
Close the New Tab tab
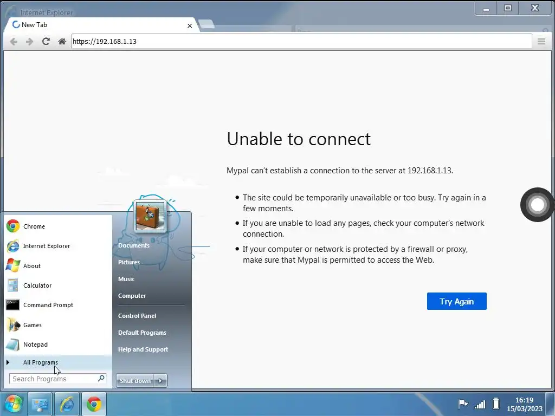point(190,25)
